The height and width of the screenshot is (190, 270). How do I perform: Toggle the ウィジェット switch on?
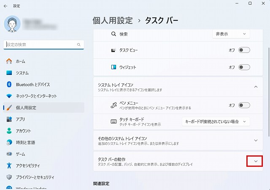click(x=244, y=67)
